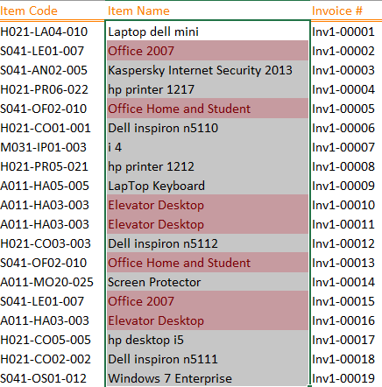Select the 'Windows 7 Enterprise' cell

[x=208, y=378]
